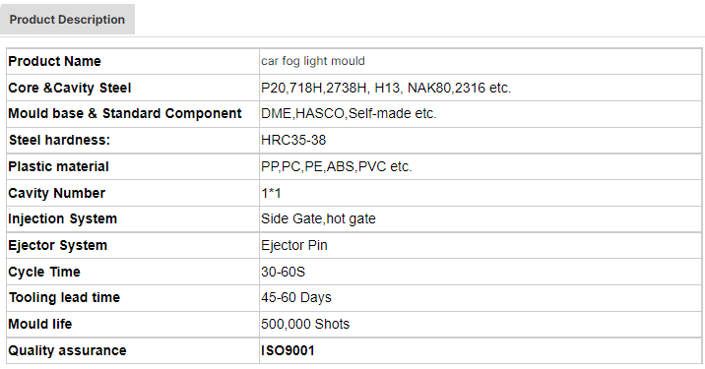This screenshot has width=705, height=369.
Task: Select the 'car fog light mould' text
Action: coord(313,61)
